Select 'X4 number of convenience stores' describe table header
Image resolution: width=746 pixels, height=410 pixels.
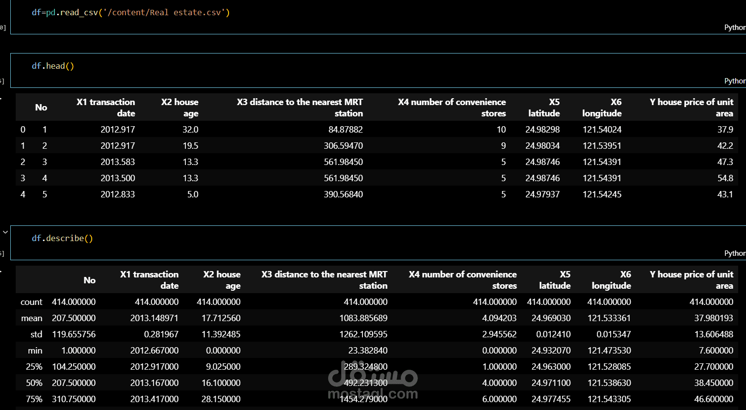pos(463,280)
